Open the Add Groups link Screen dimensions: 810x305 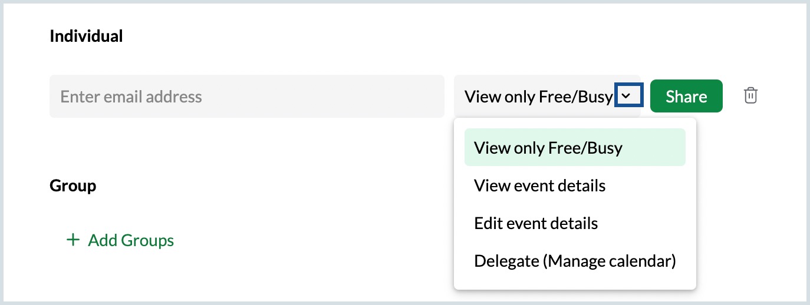pos(130,240)
